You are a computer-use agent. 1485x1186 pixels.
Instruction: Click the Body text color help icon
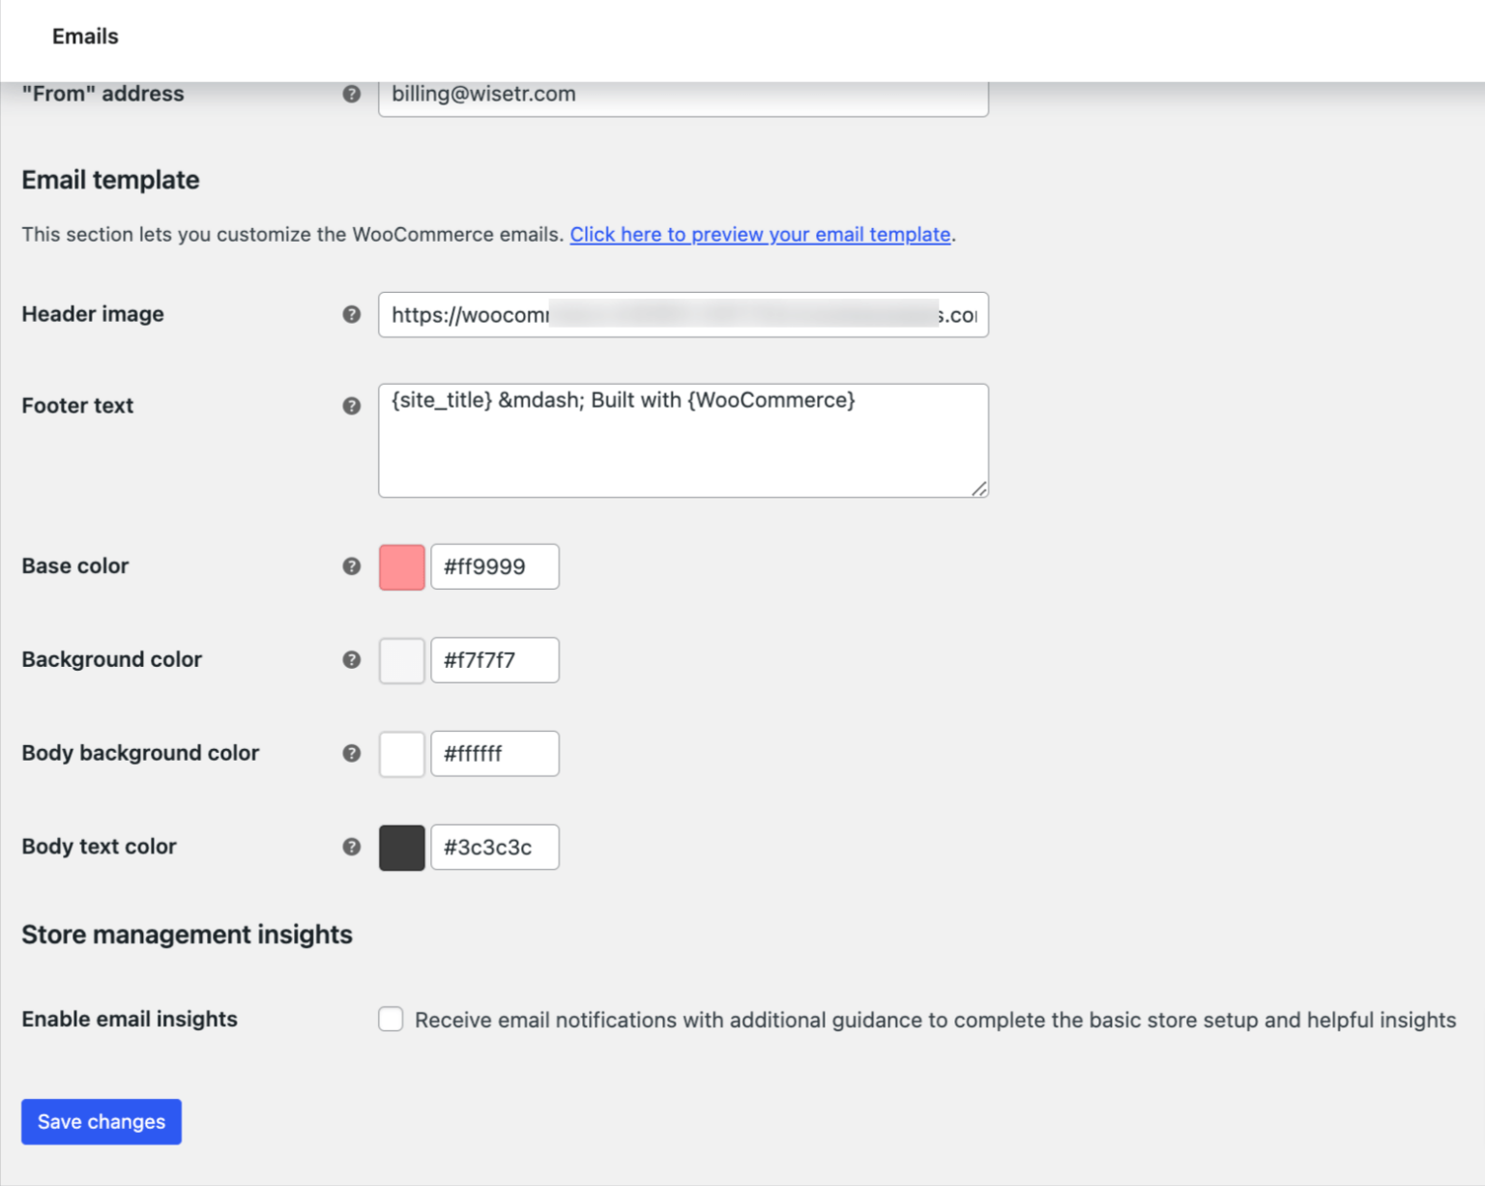[x=351, y=846]
